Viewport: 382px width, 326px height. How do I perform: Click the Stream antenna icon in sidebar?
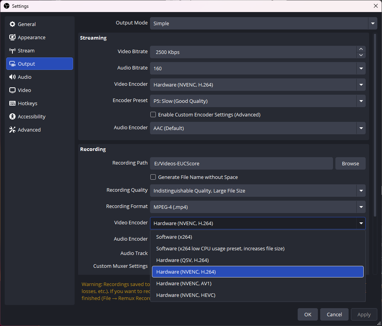click(x=13, y=50)
